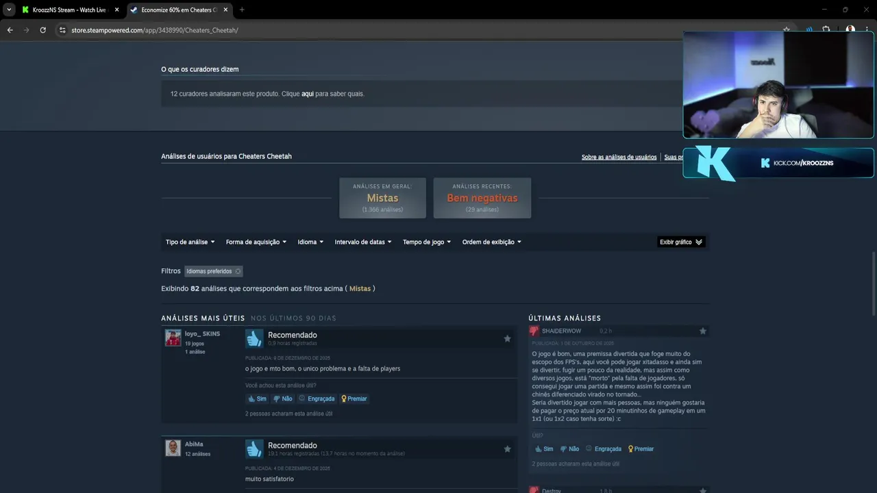Image resolution: width=877 pixels, height=493 pixels.
Task: Reload the Steam store page
Action: [x=42, y=30]
